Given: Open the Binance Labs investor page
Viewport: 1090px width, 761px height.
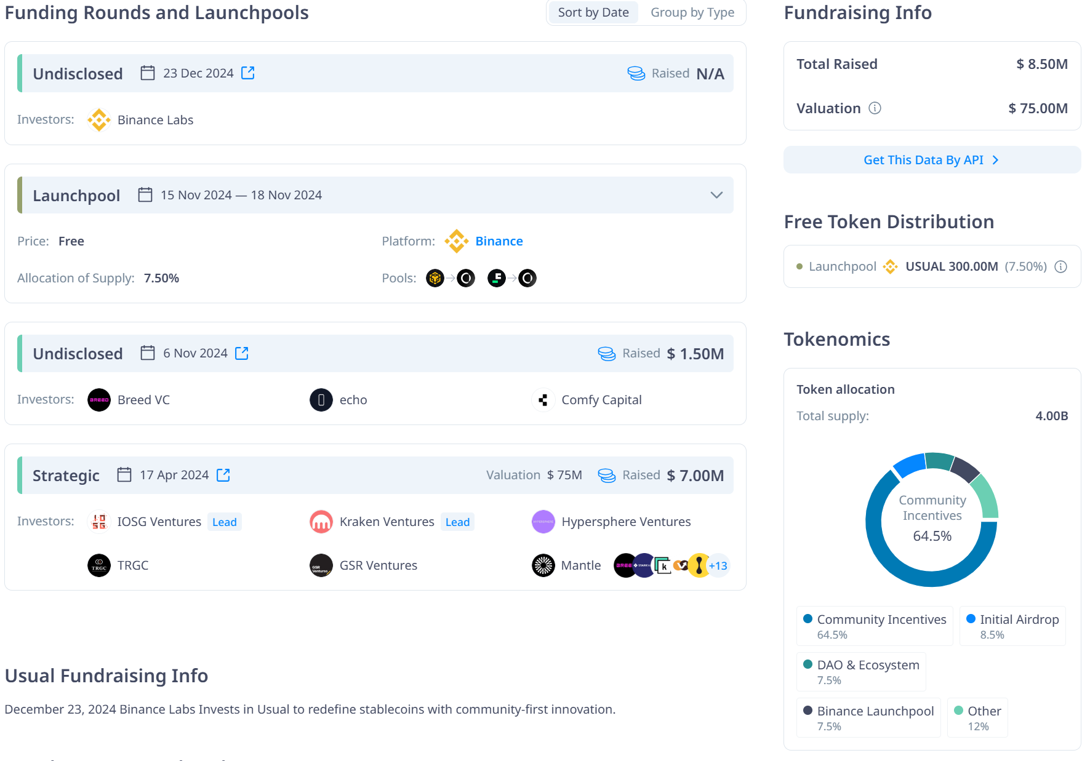Looking at the screenshot, I should click(x=155, y=120).
